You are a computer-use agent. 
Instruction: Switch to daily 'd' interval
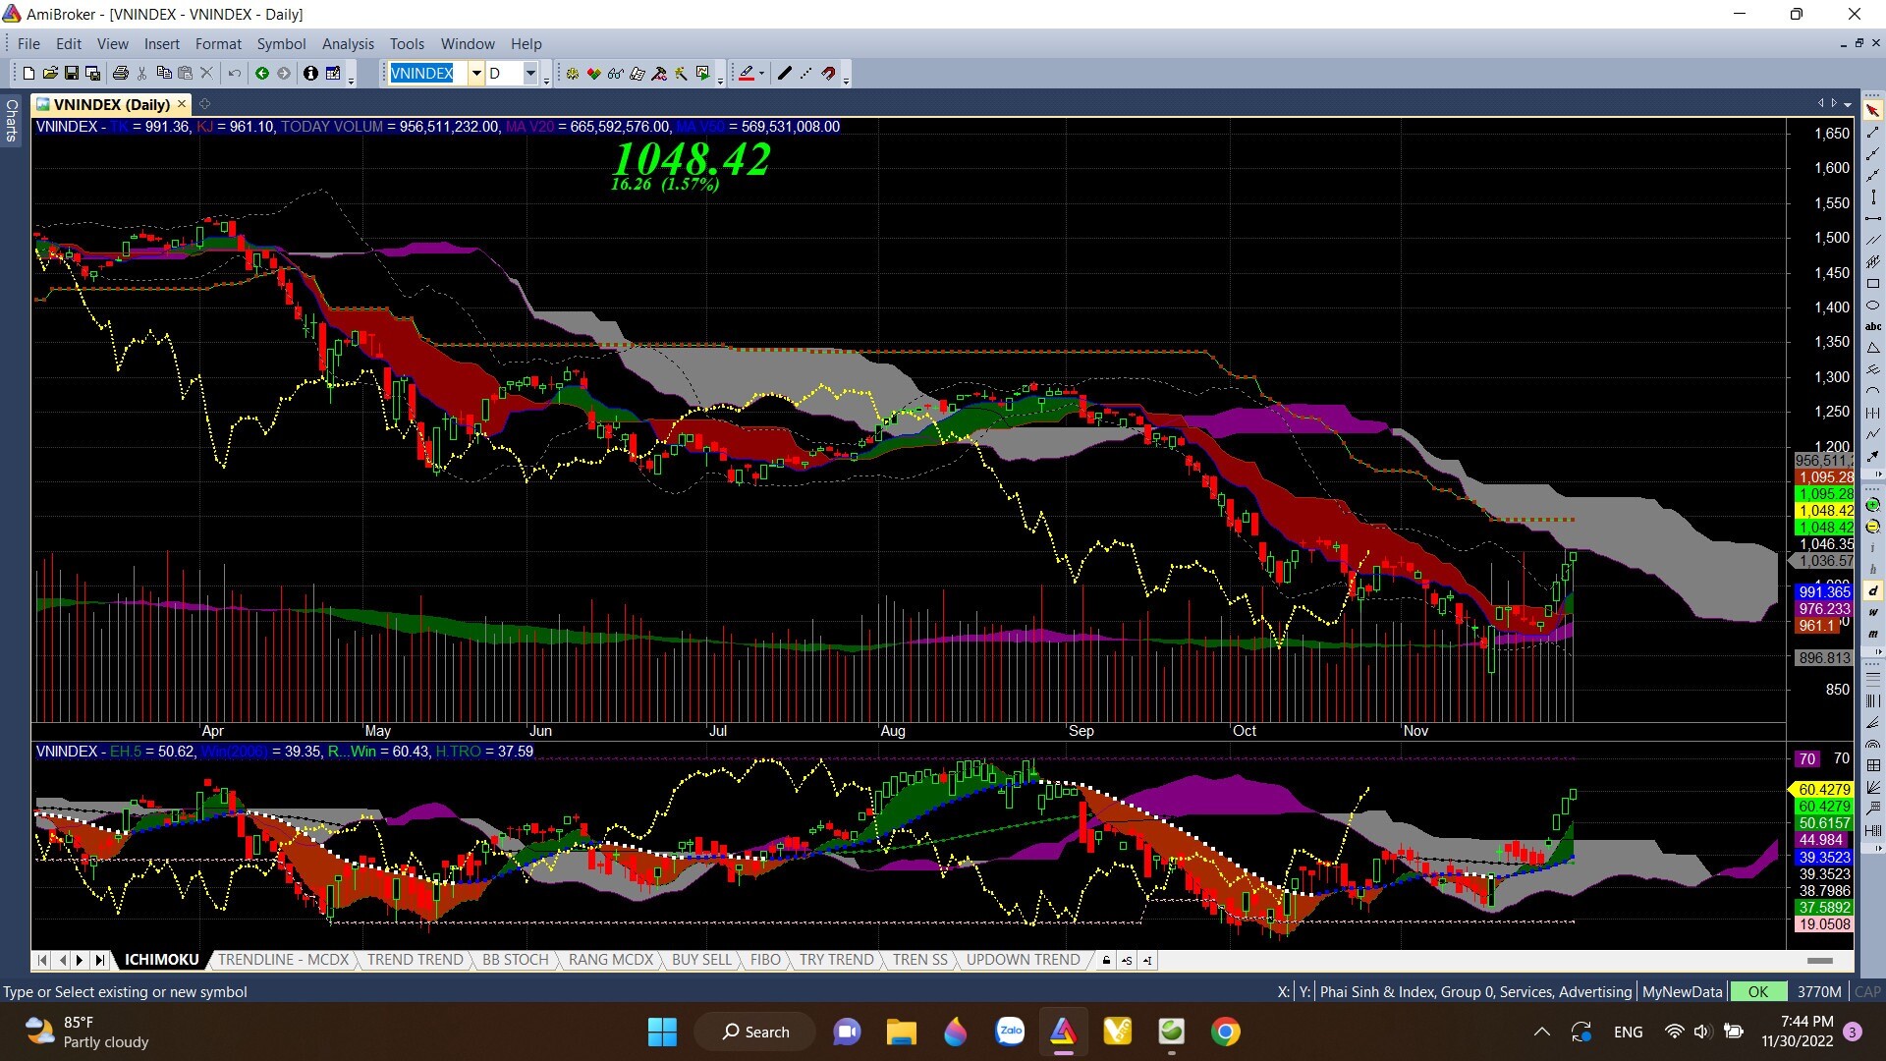[x=1873, y=590]
